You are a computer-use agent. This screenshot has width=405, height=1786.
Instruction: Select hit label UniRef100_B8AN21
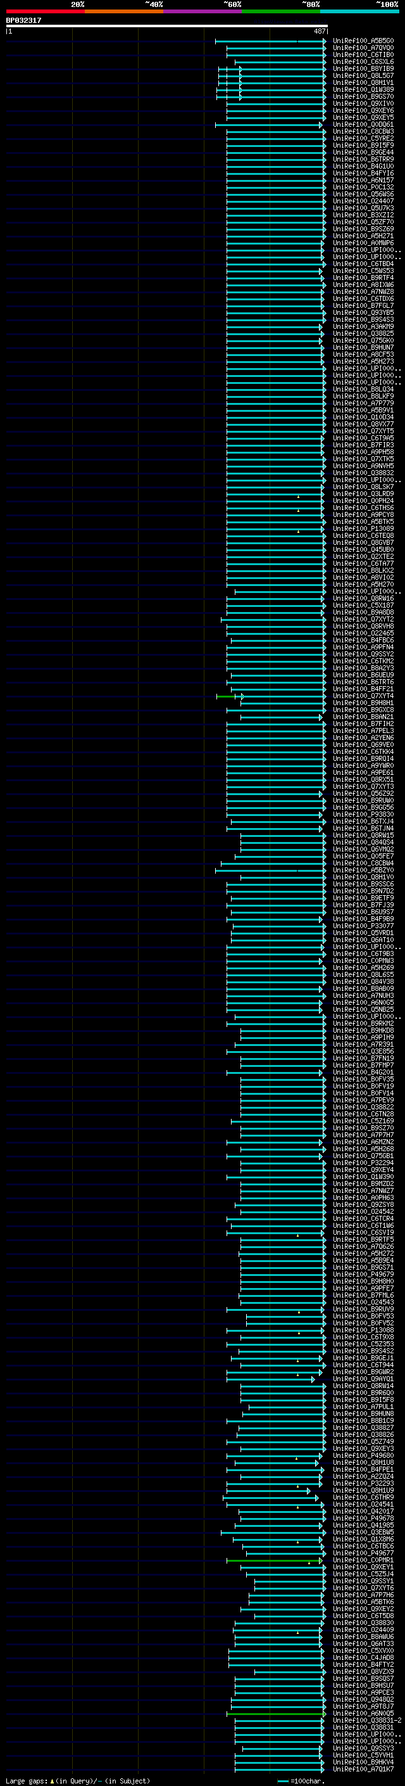tap(363, 717)
